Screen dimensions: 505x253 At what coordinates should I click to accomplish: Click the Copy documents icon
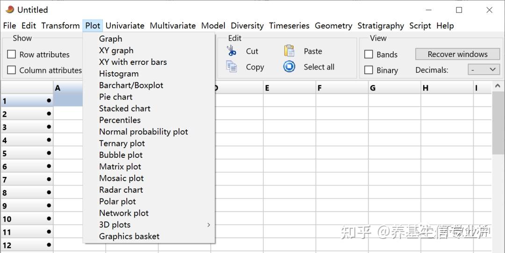tap(231, 67)
